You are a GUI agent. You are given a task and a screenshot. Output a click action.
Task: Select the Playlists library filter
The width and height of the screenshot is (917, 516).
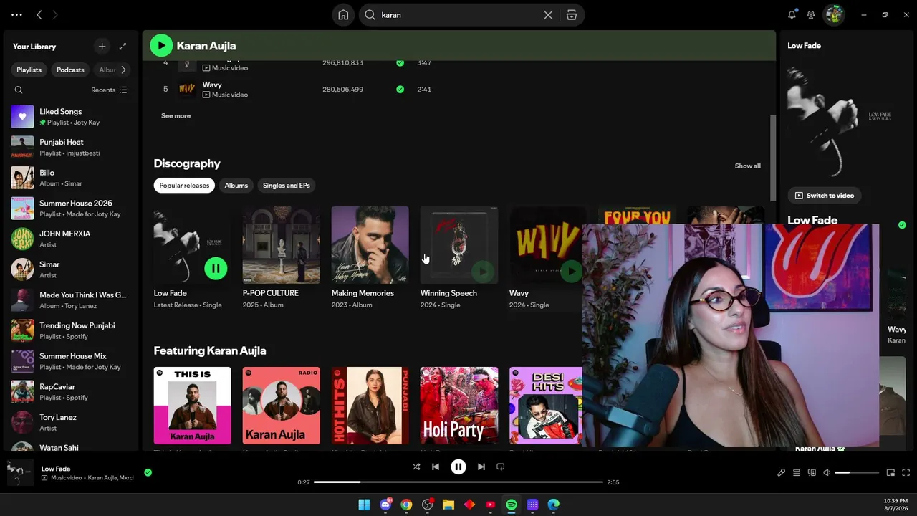pyautogui.click(x=29, y=70)
